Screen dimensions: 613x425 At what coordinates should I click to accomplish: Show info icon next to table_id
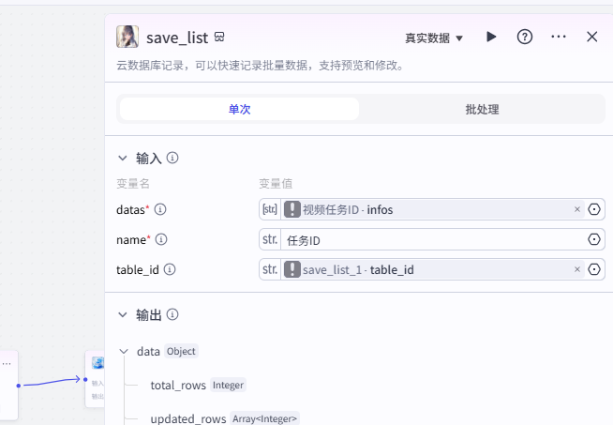point(170,269)
